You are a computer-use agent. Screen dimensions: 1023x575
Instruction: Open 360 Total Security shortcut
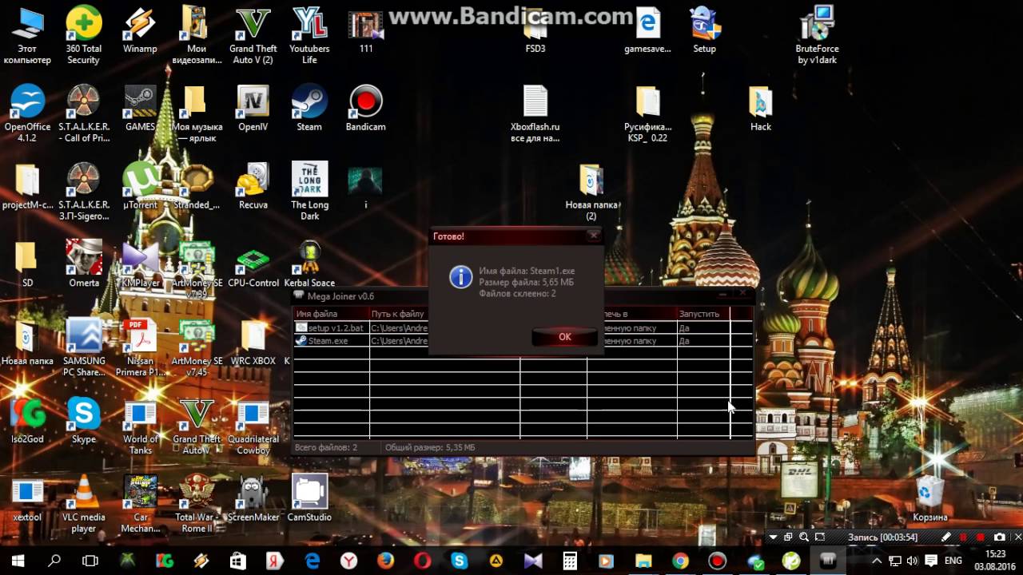click(x=84, y=36)
